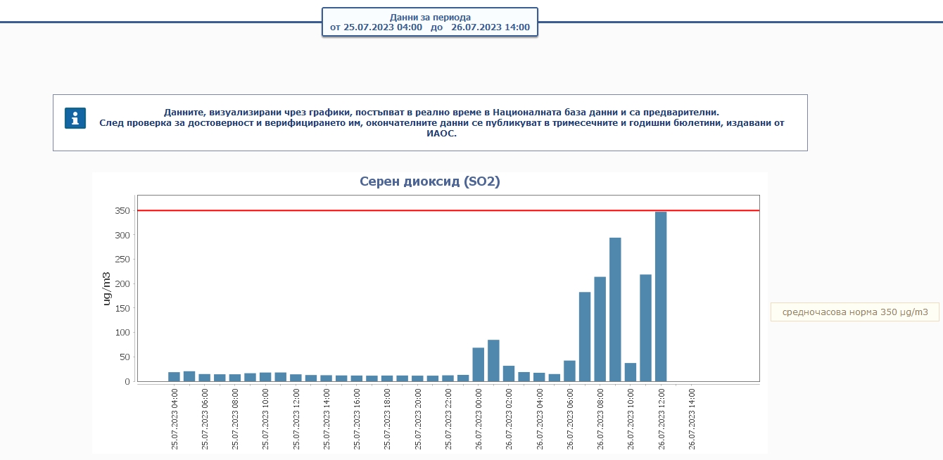Click the x-axis label 26.07.2023 14:00
Viewport: 943px width, 460px height.
[692, 419]
